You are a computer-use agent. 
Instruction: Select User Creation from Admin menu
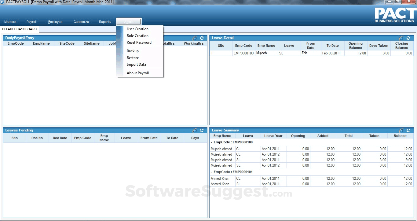(x=137, y=29)
